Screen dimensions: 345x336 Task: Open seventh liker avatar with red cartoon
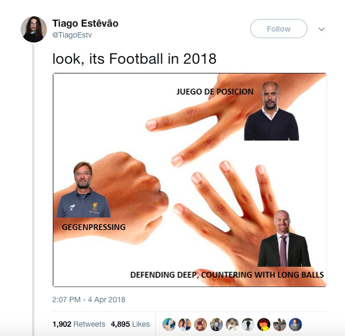(x=264, y=324)
